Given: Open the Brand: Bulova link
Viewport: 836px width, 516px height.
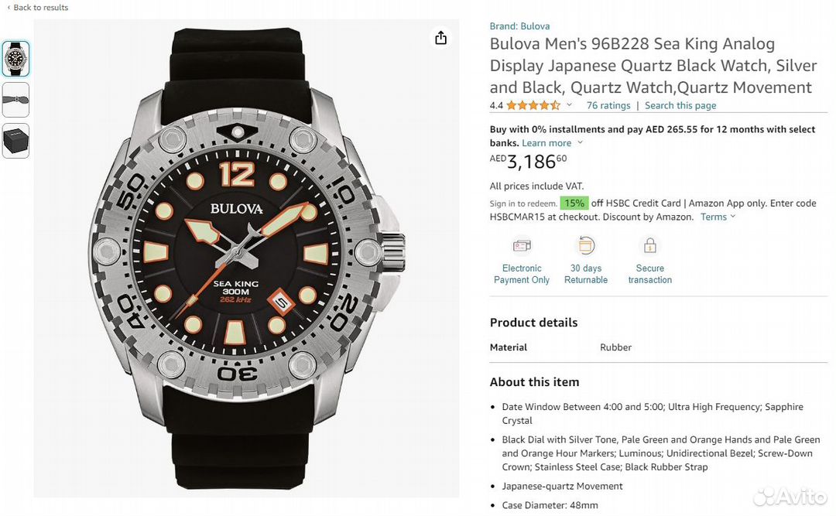Looking at the screenshot, I should [519, 26].
